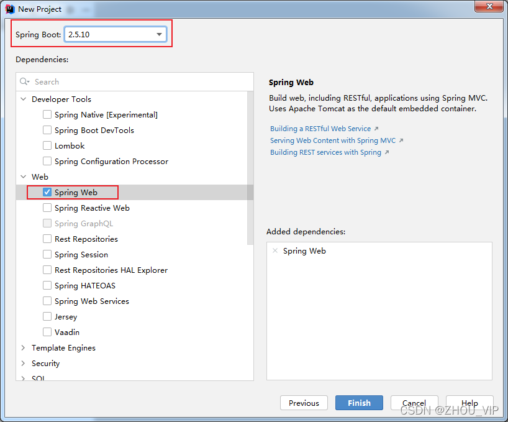Check Rest Repositories HAL Explorer checkbox
508x422 pixels.
pyautogui.click(x=47, y=270)
